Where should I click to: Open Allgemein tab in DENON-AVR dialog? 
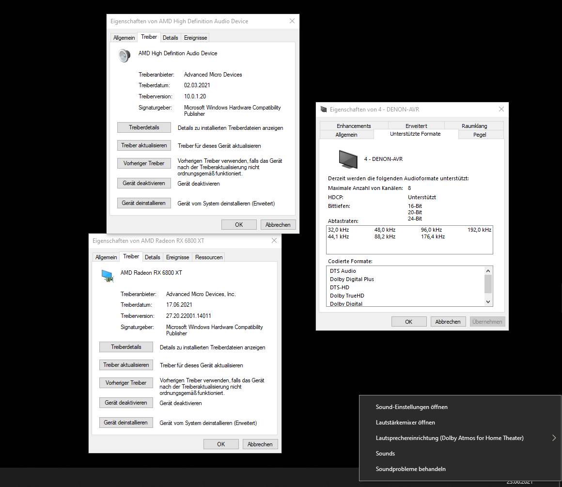(346, 135)
